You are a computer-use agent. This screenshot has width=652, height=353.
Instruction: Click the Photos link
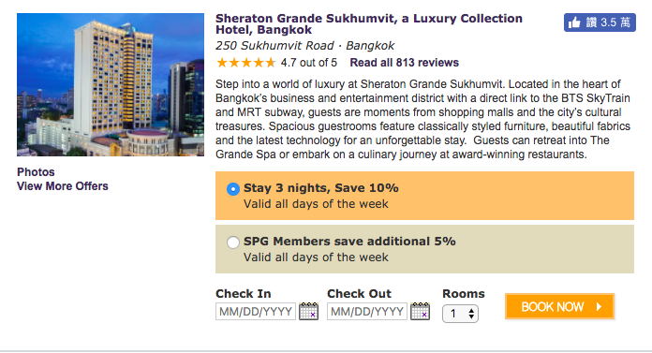point(36,172)
